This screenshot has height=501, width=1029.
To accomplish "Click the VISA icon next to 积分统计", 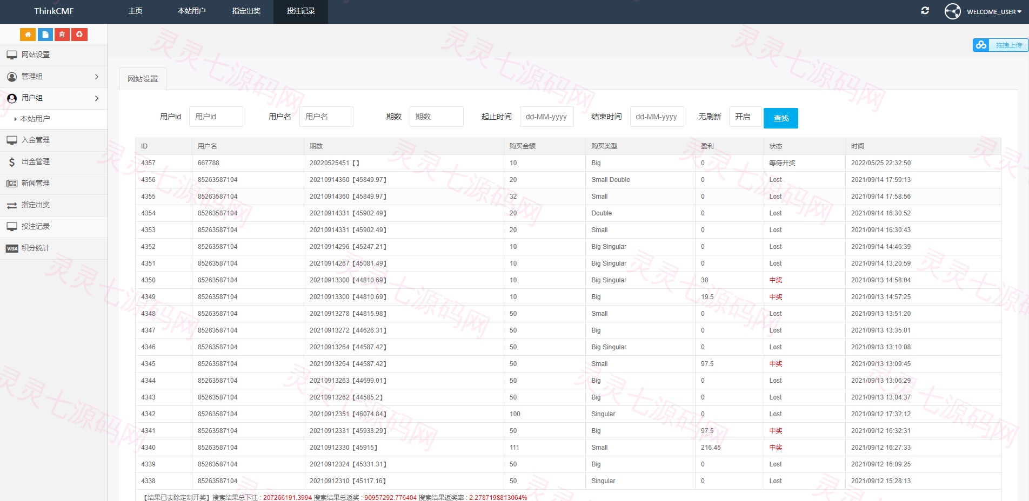I will click(x=12, y=248).
